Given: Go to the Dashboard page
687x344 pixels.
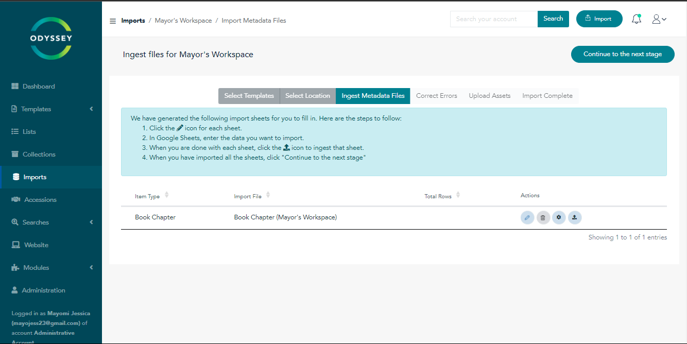Looking at the screenshot, I should [x=39, y=87].
